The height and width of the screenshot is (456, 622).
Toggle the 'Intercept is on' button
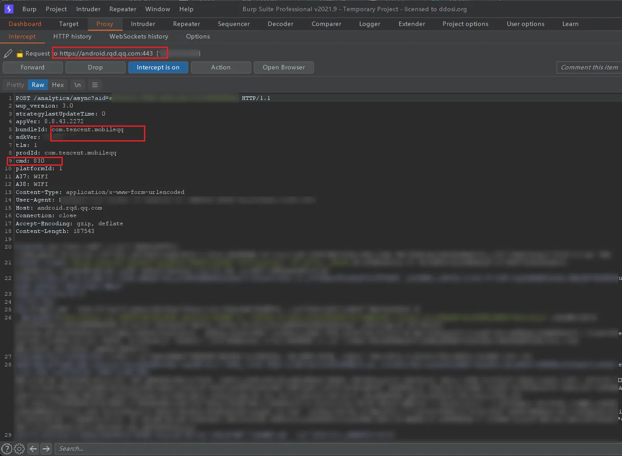pos(158,67)
